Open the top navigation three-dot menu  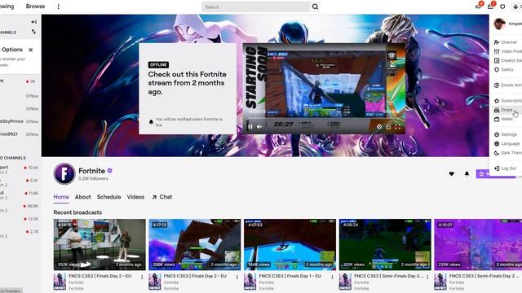[x=58, y=7]
